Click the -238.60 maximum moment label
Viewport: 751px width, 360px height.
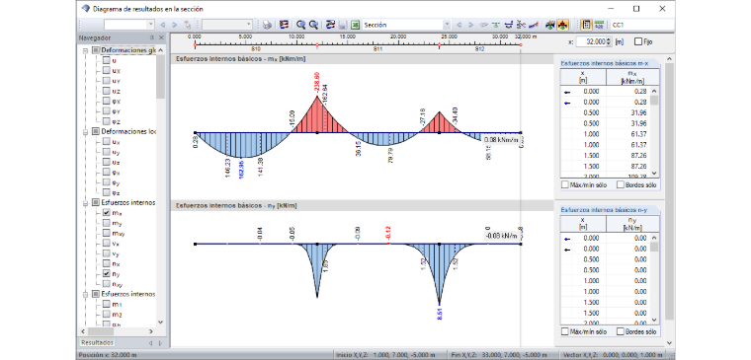[316, 82]
